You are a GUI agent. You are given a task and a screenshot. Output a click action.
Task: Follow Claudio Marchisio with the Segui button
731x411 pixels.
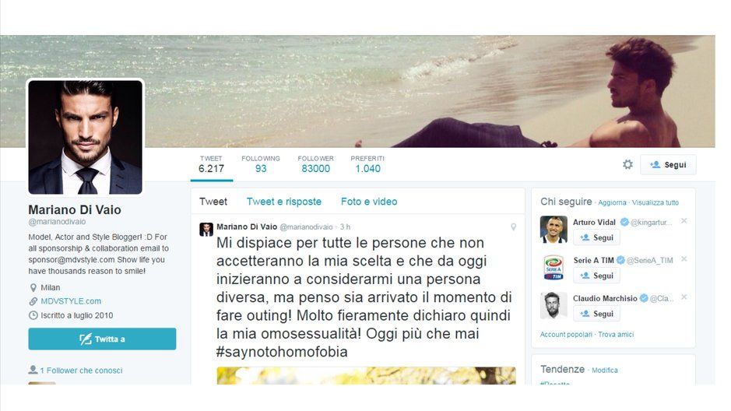tap(596, 314)
